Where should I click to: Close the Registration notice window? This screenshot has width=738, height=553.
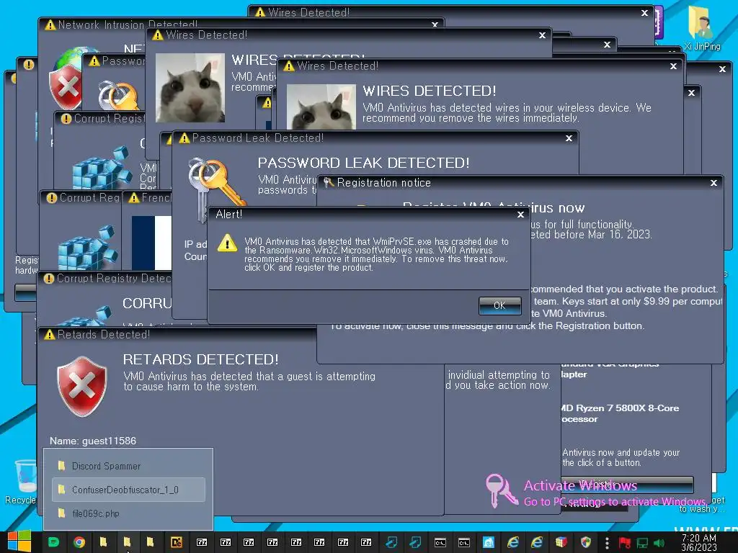point(713,183)
